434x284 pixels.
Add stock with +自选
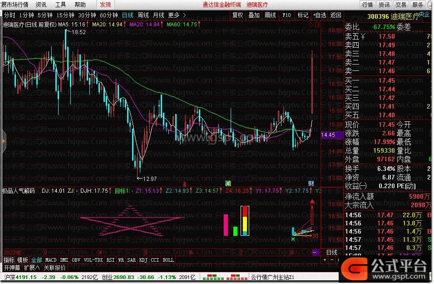pos(320,15)
